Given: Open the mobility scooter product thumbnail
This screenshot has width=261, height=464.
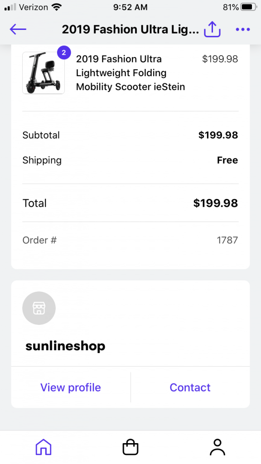Looking at the screenshot, I should pyautogui.click(x=43, y=73).
